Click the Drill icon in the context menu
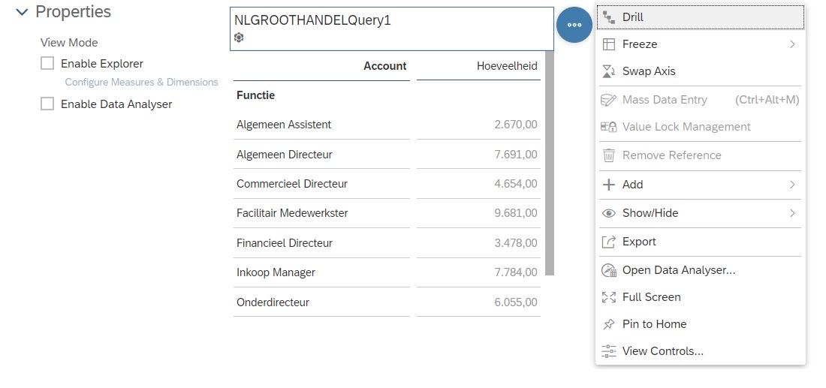 coord(609,17)
